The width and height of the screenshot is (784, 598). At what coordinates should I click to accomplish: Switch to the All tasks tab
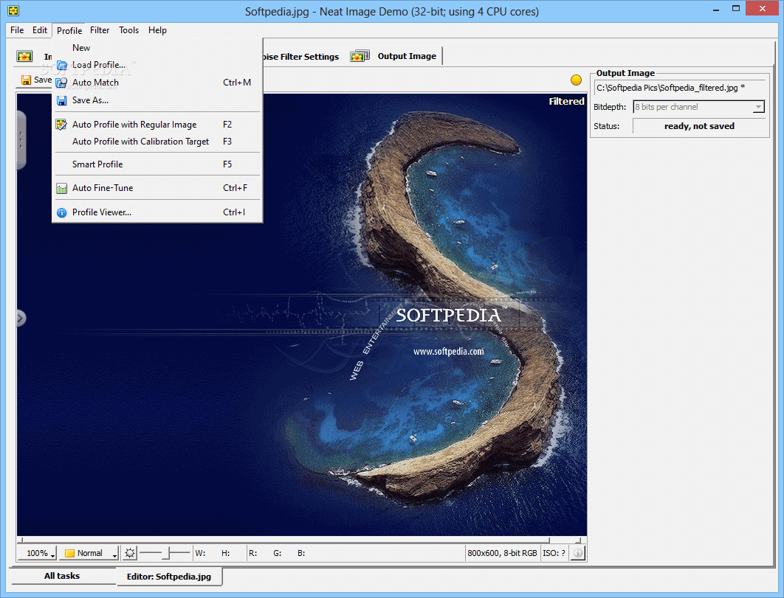[x=62, y=576]
